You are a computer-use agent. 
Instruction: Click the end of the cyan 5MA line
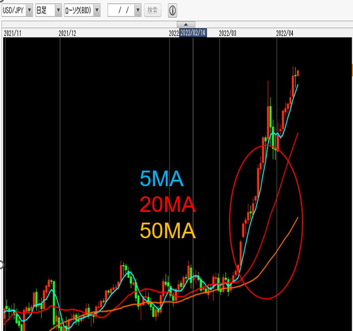pos(298,85)
